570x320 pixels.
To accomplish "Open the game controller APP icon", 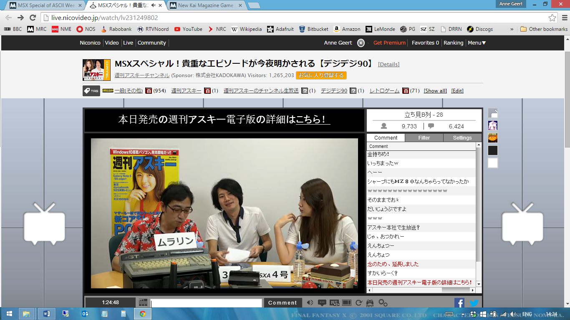I will tap(370, 303).
